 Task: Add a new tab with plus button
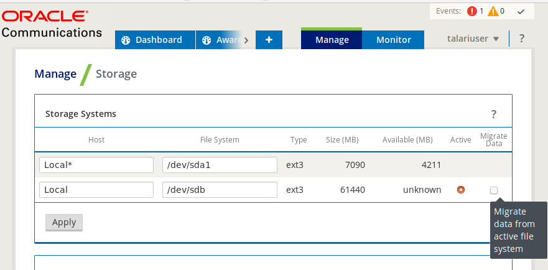[x=269, y=40]
